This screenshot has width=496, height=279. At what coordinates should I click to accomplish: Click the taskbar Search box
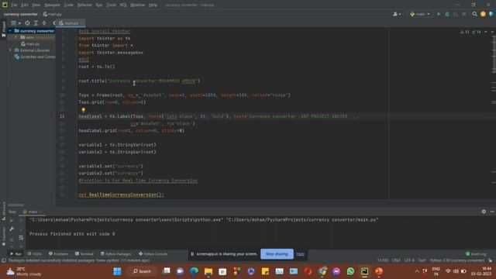coord(142,271)
